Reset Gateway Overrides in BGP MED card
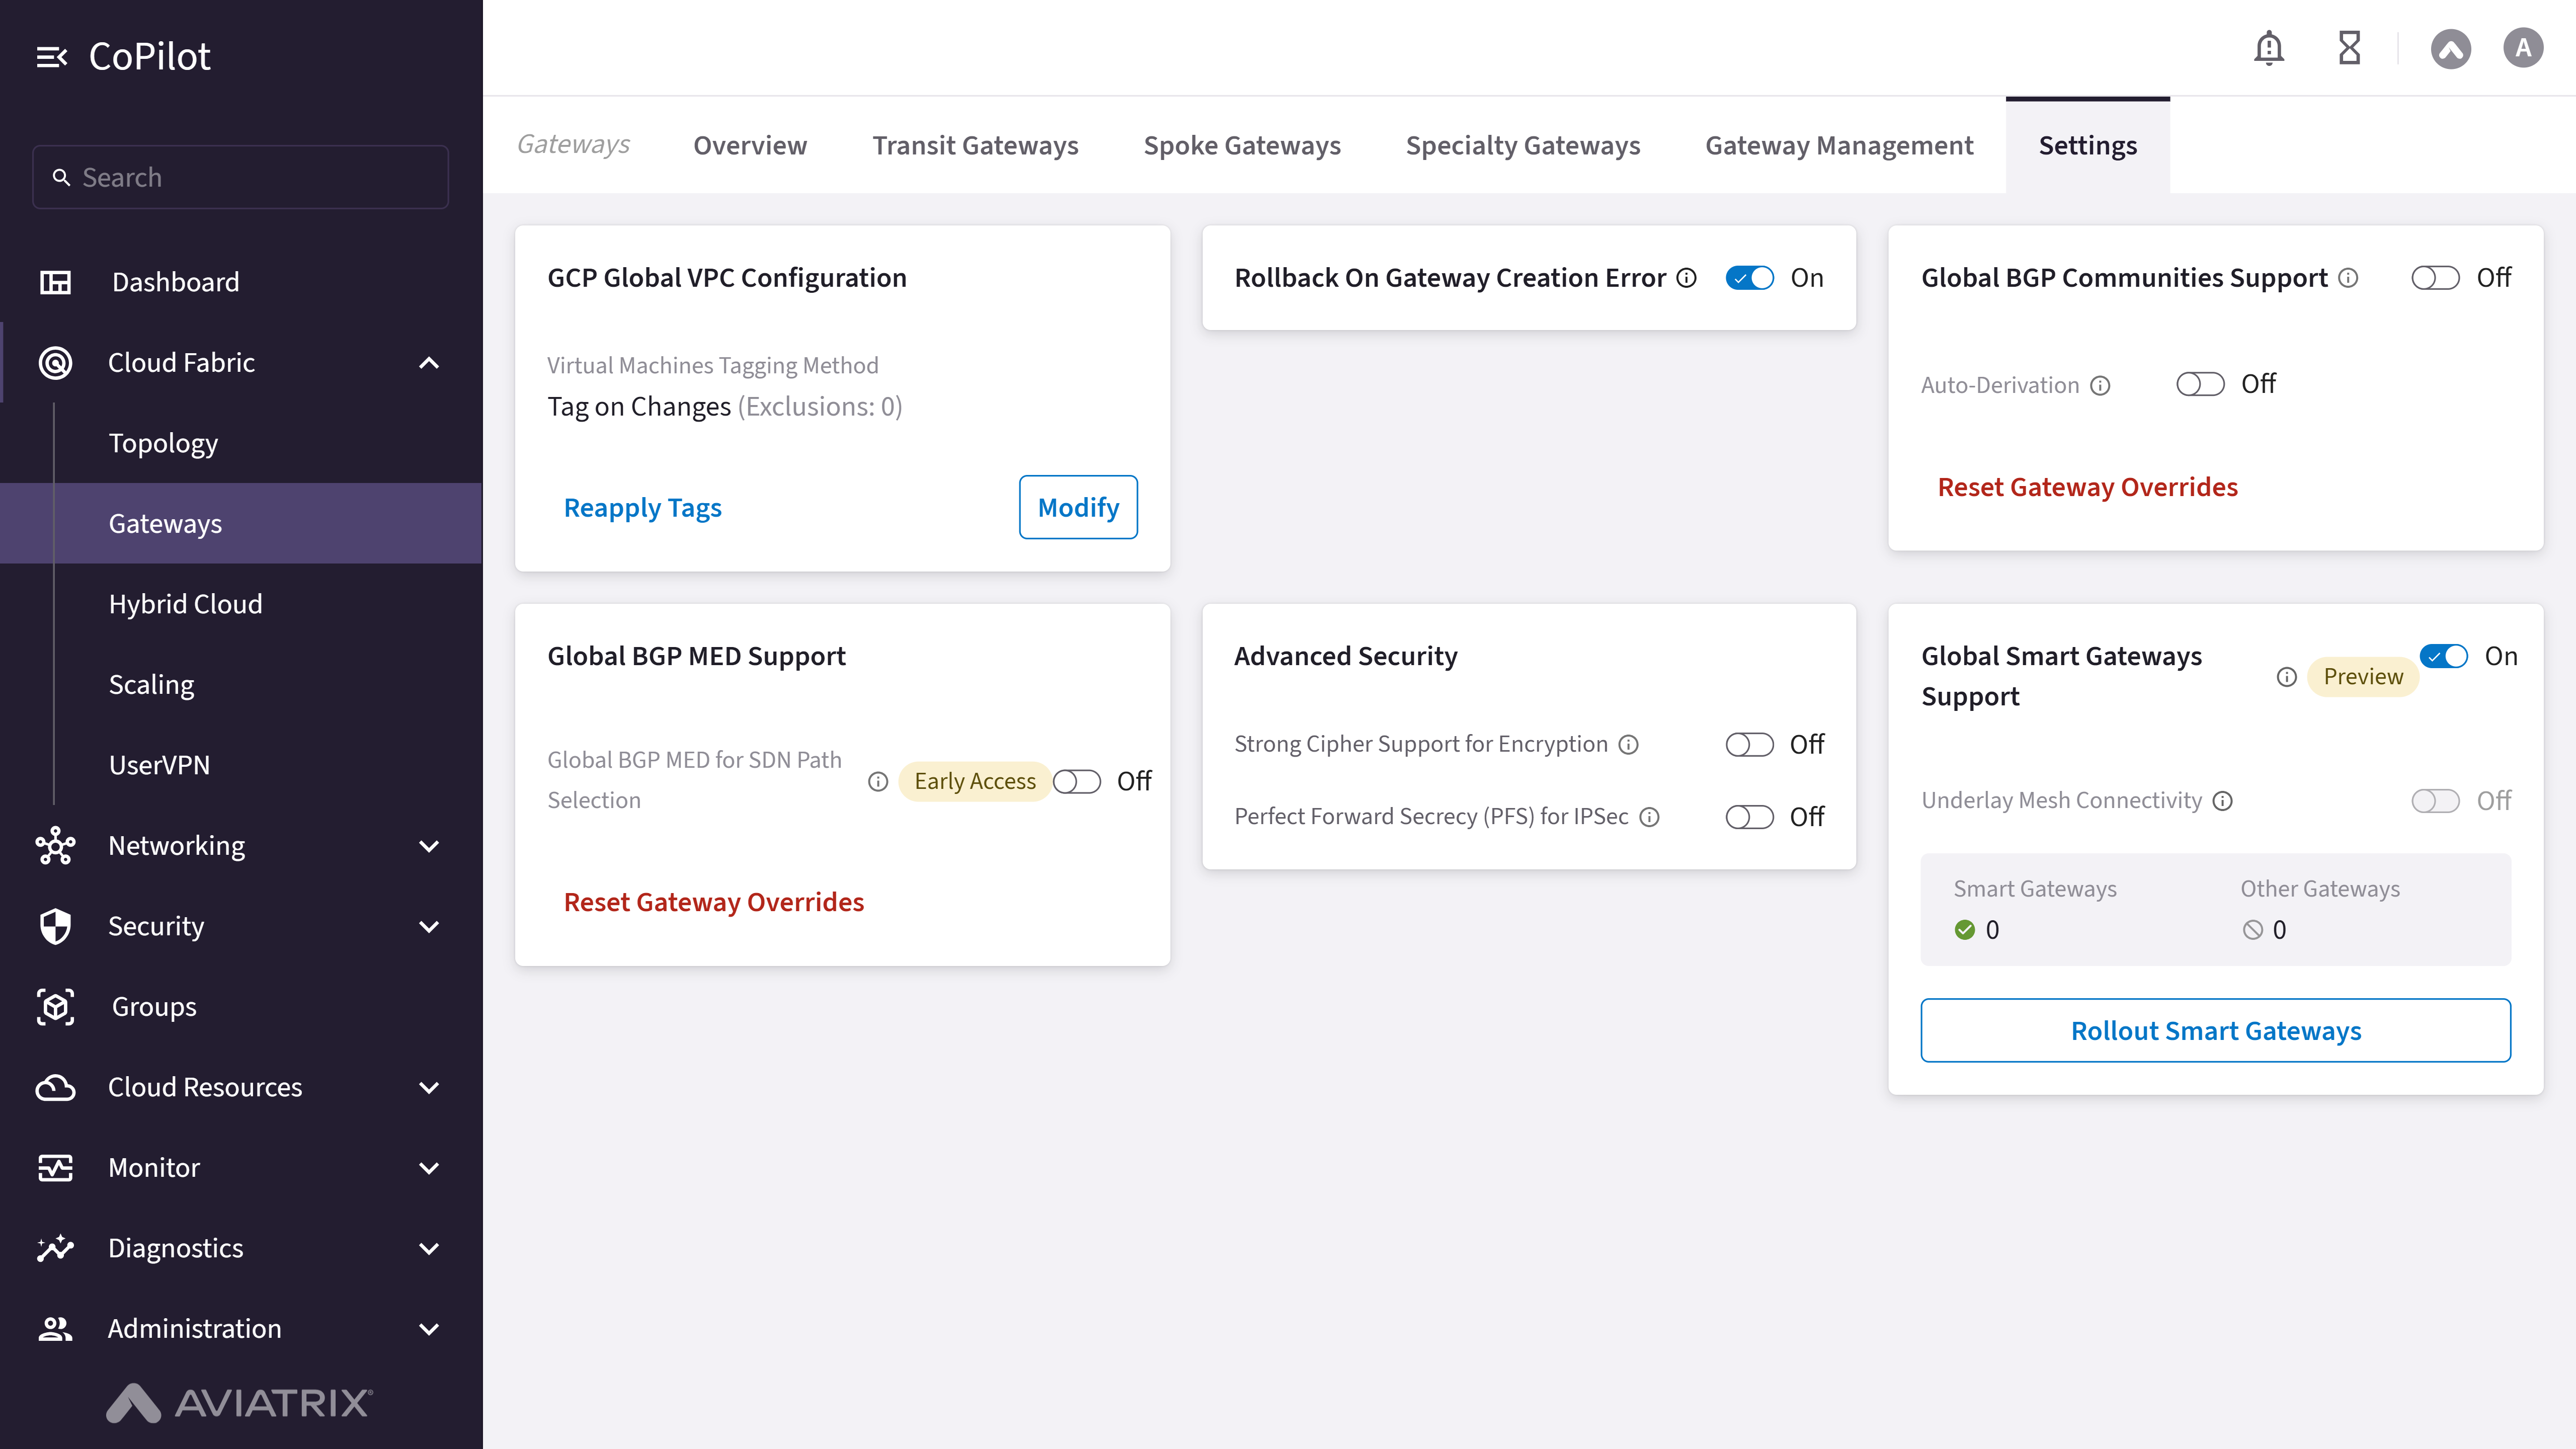The image size is (2576, 1449). (x=714, y=902)
